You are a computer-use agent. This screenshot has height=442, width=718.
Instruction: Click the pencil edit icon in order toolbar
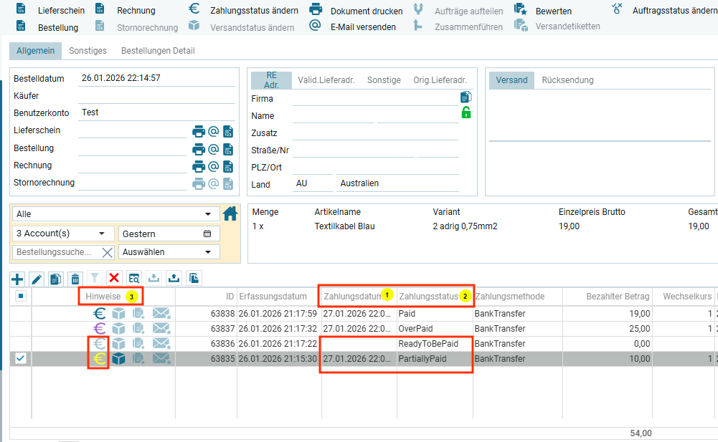point(37,279)
